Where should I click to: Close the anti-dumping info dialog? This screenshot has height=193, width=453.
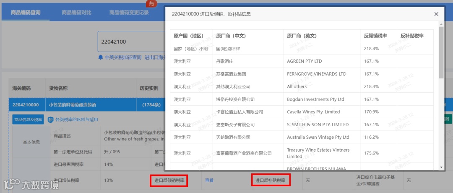pyautogui.click(x=436, y=14)
